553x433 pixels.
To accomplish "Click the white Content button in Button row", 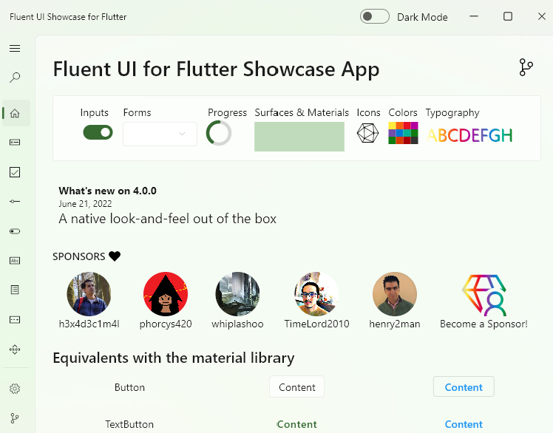I will (x=296, y=386).
